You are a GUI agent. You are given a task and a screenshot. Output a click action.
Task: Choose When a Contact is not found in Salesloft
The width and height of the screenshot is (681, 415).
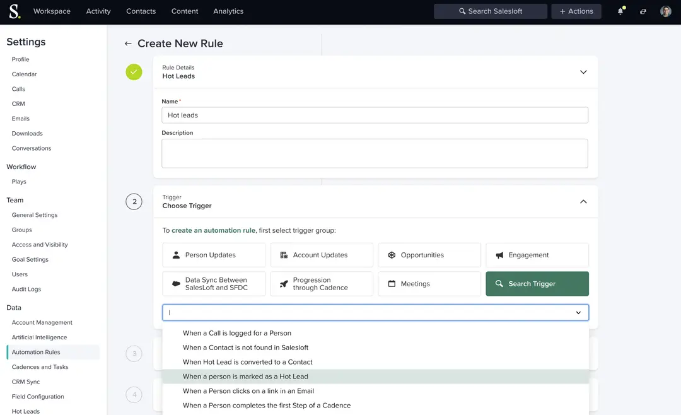(x=375, y=348)
